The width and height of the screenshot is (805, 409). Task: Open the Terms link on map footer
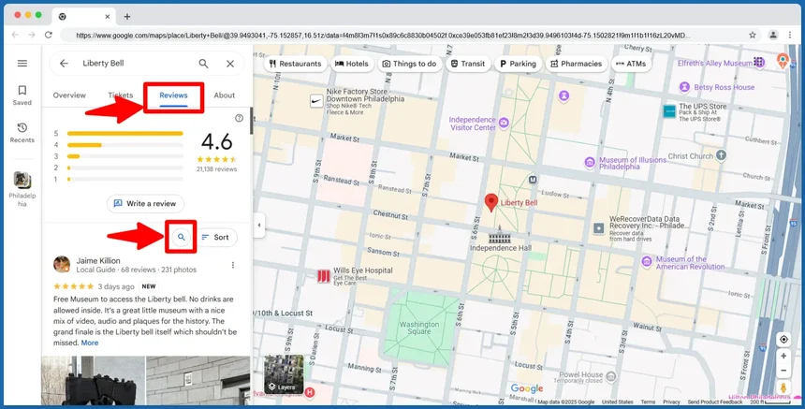(x=648, y=402)
